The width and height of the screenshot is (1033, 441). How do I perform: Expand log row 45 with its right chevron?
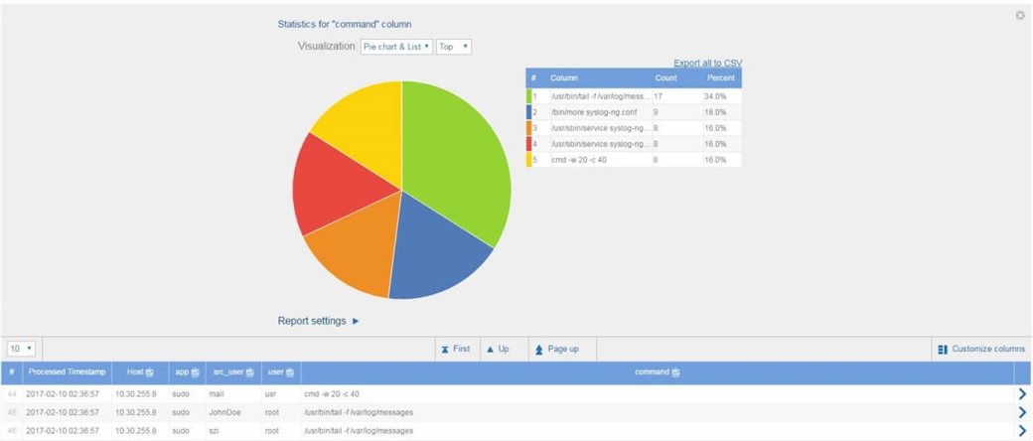tap(1022, 412)
